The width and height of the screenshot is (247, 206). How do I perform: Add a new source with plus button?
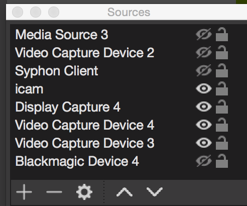click(x=24, y=192)
